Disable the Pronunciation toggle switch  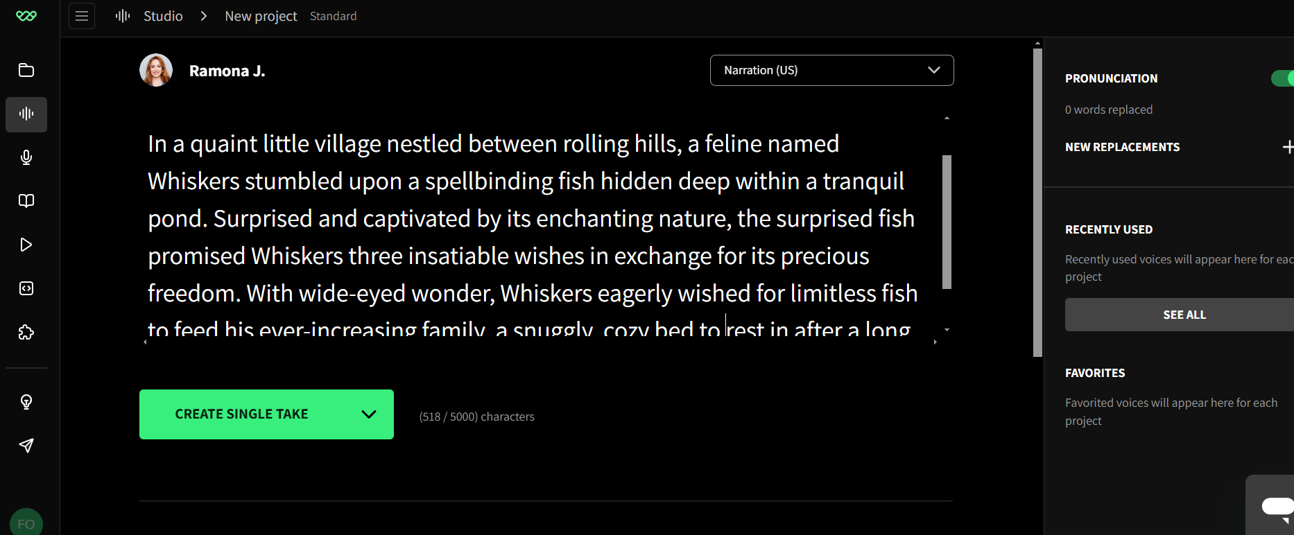click(x=1283, y=78)
